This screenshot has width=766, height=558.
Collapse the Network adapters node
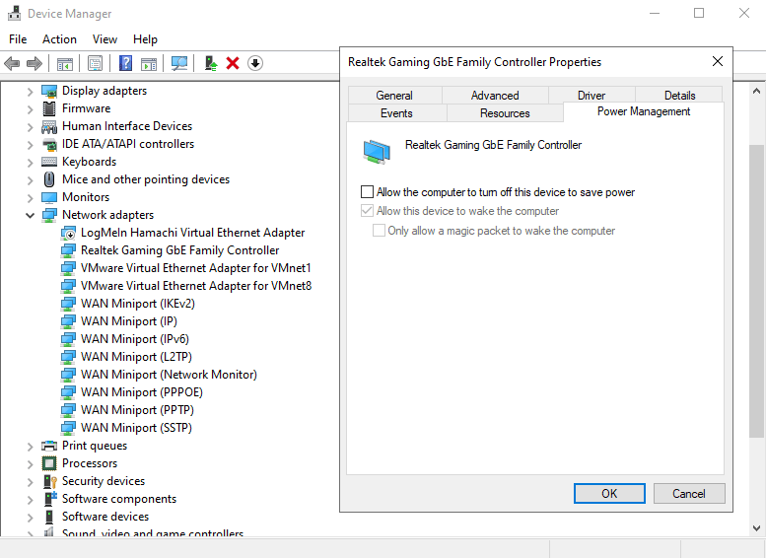[x=31, y=215]
